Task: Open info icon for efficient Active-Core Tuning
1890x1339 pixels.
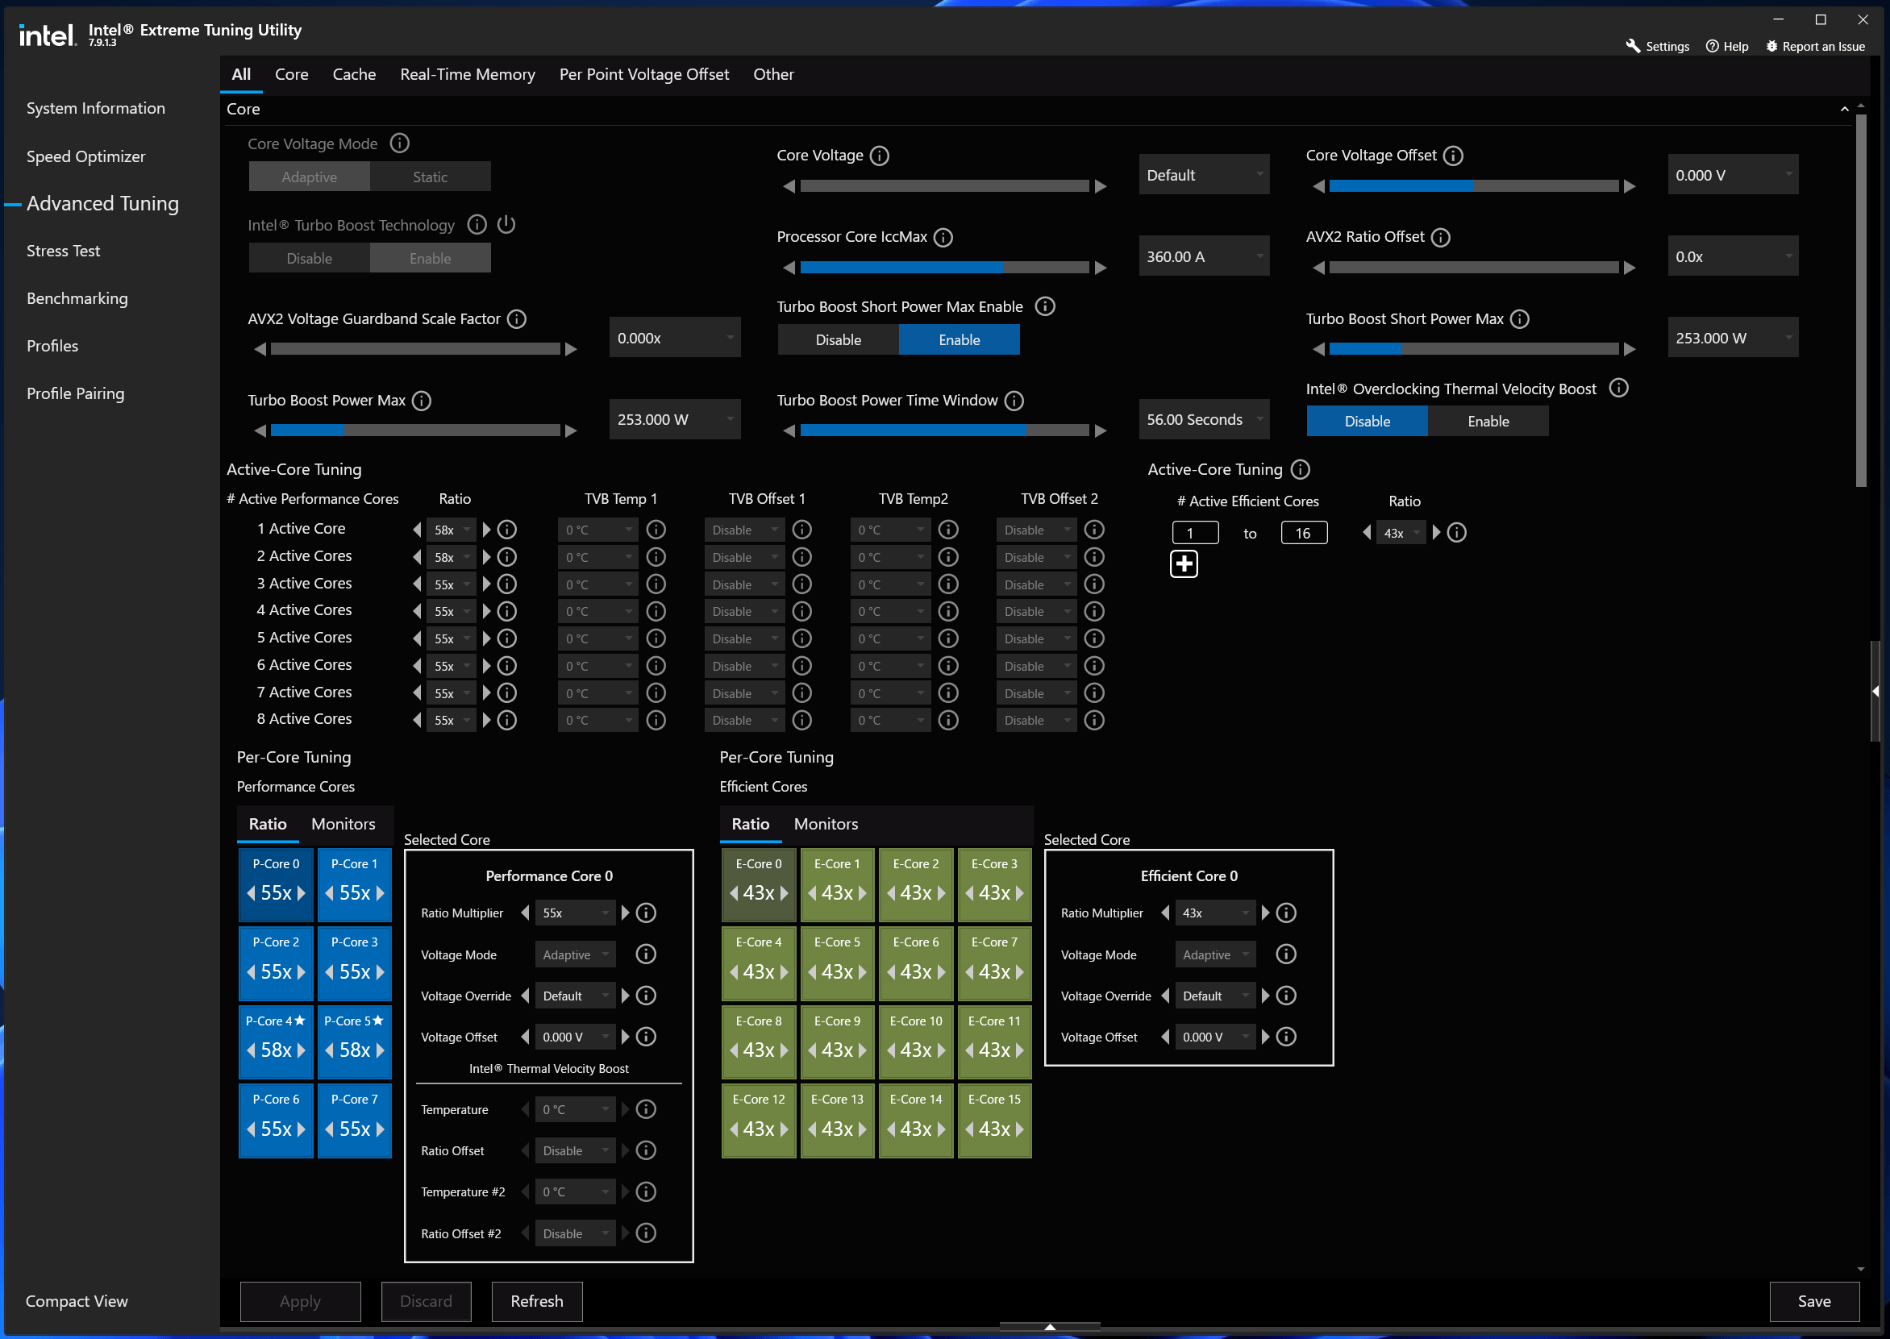Action: pos(1301,470)
